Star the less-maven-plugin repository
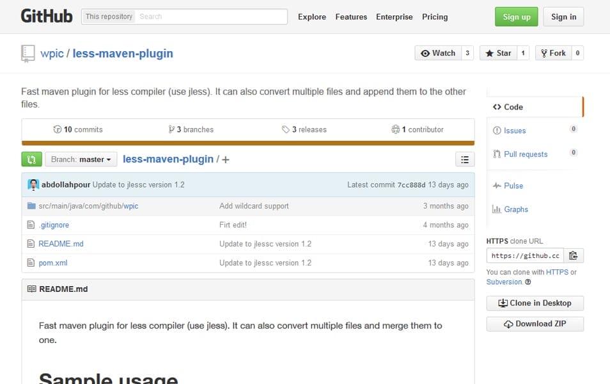 pos(498,53)
